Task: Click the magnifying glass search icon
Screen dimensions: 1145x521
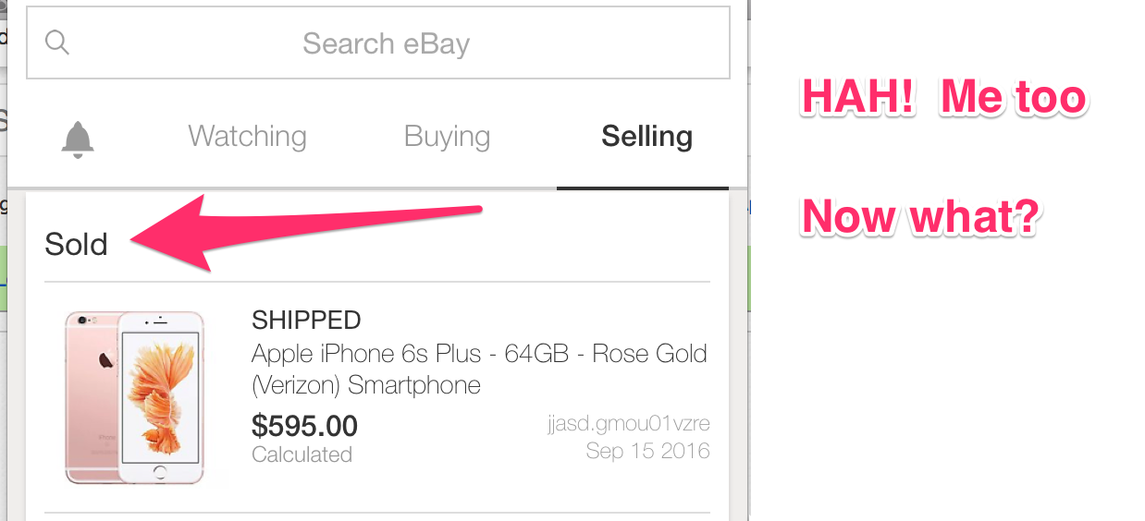Action: [x=57, y=42]
